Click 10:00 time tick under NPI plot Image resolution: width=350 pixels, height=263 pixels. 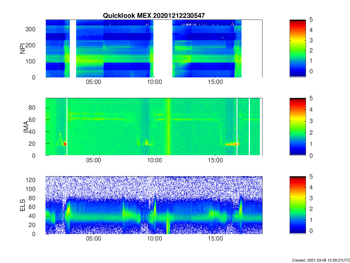click(154, 82)
